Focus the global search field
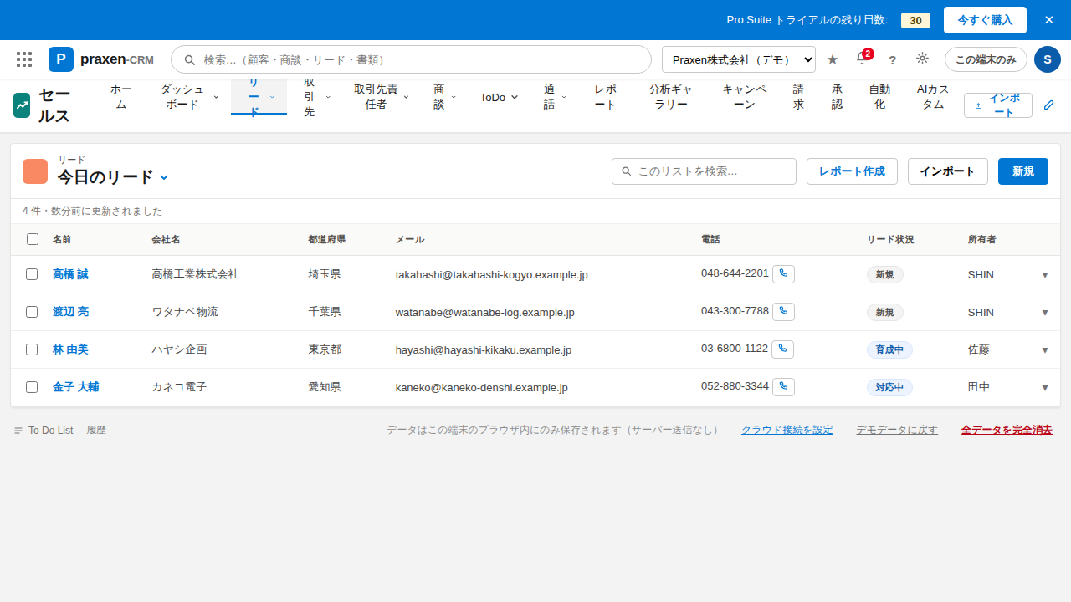This screenshot has height=602, width=1071. pyautogui.click(x=411, y=59)
